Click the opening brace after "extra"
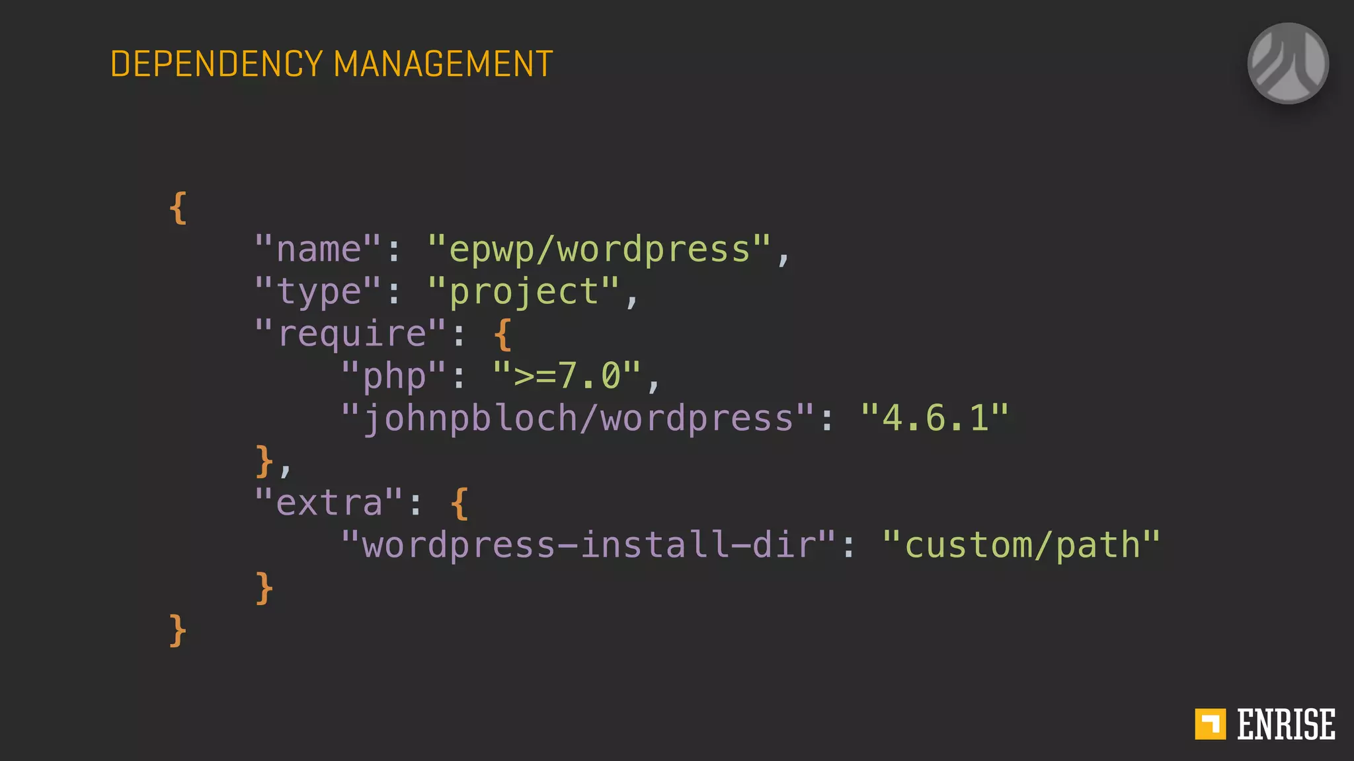1354x761 pixels. click(x=459, y=503)
